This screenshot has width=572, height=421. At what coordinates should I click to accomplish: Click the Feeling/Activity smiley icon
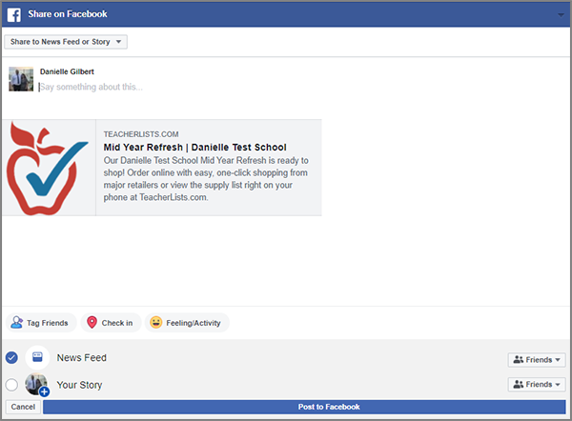click(x=156, y=322)
